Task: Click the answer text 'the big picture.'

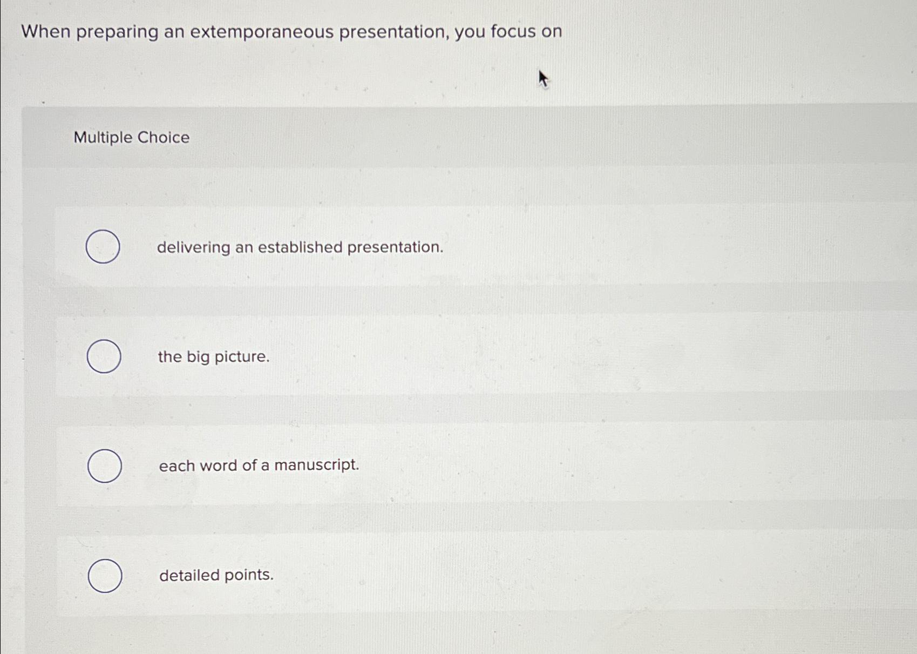Action: [213, 358]
